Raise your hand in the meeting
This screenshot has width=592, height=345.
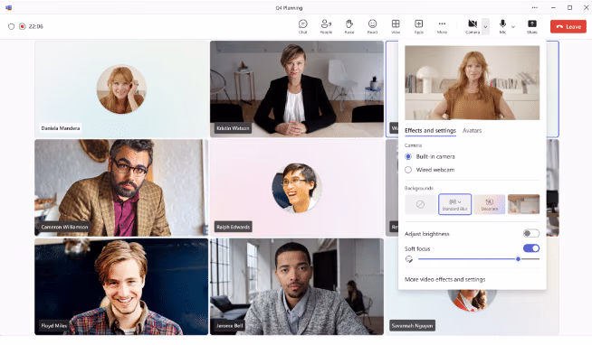(x=349, y=26)
